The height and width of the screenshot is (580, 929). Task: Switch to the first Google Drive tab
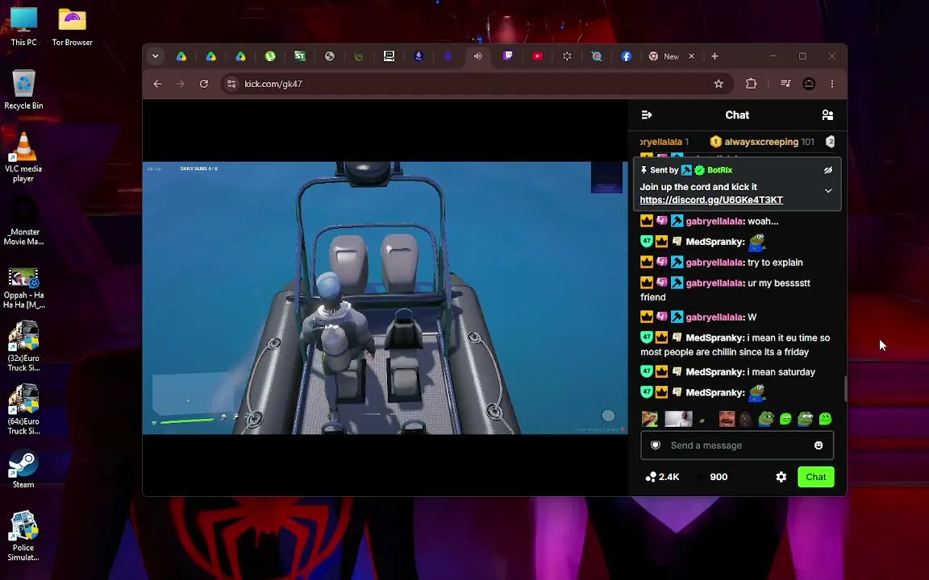[x=181, y=56]
